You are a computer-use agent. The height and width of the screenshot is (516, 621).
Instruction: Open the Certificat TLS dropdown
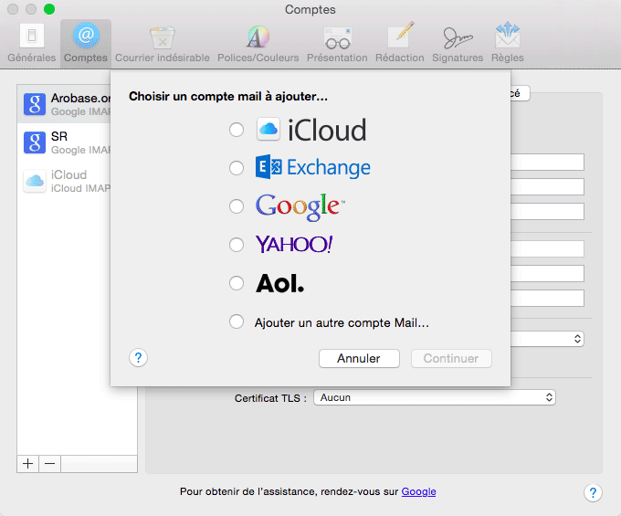coord(435,397)
